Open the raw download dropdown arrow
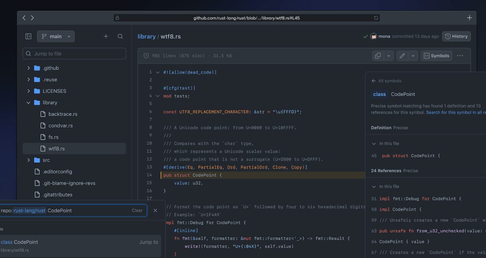The height and width of the screenshot is (258, 486). [x=388, y=56]
